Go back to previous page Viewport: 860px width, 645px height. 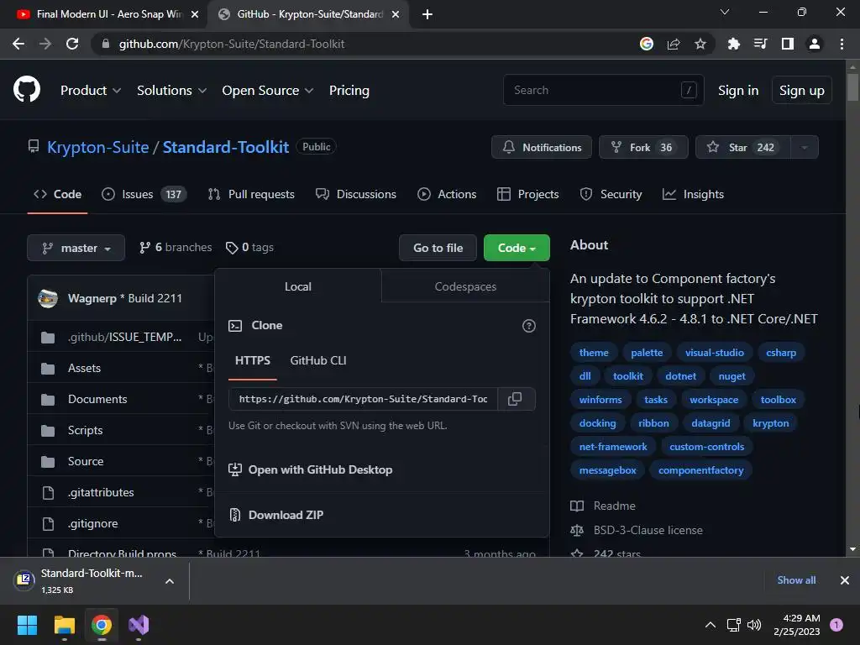[18, 44]
